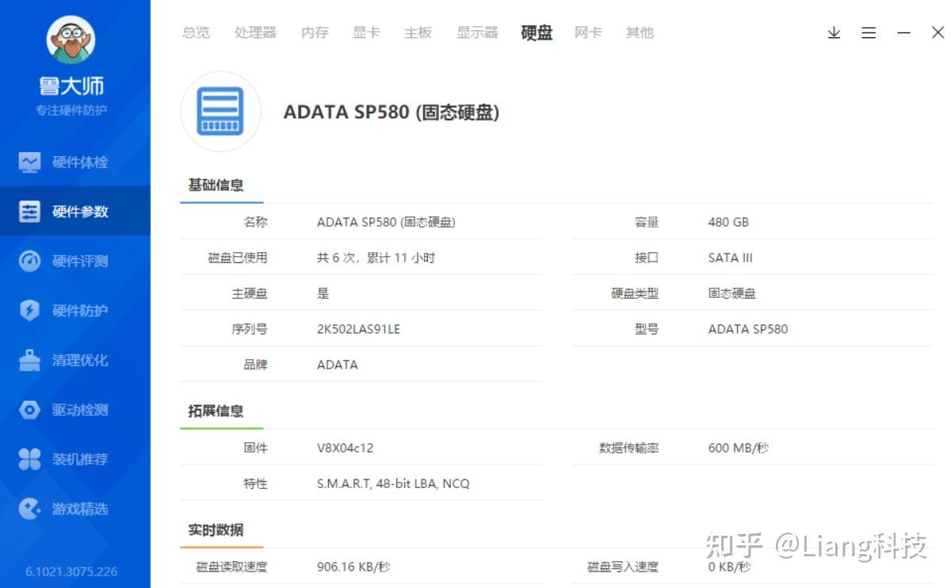Click the 硬件评测 gauge icon in sidebar
Viewport: 951px width, 588px height.
tap(29, 262)
